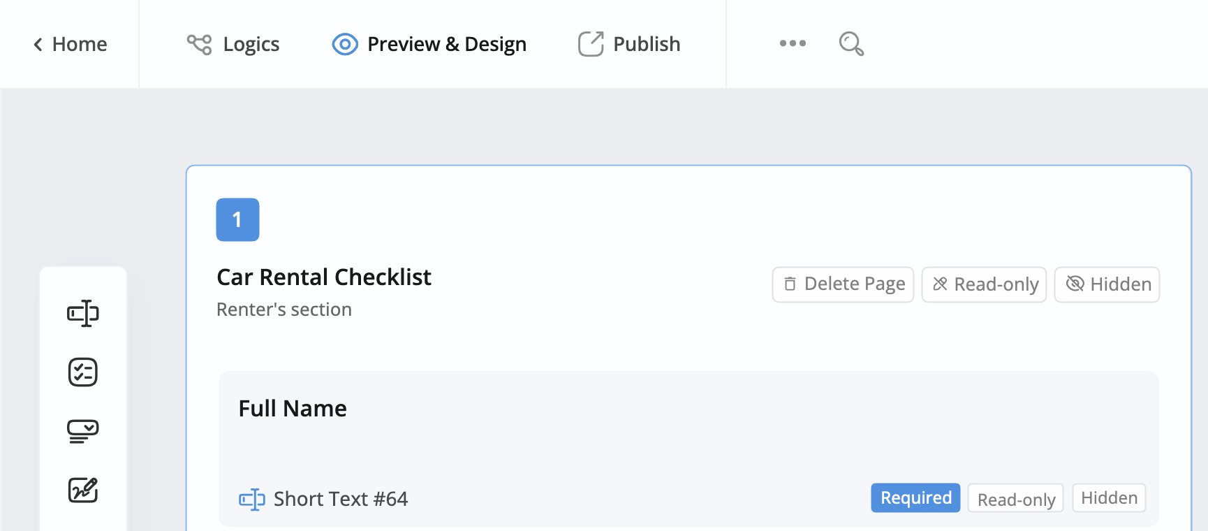
Task: Go back via the Home chevron
Action: (38, 45)
